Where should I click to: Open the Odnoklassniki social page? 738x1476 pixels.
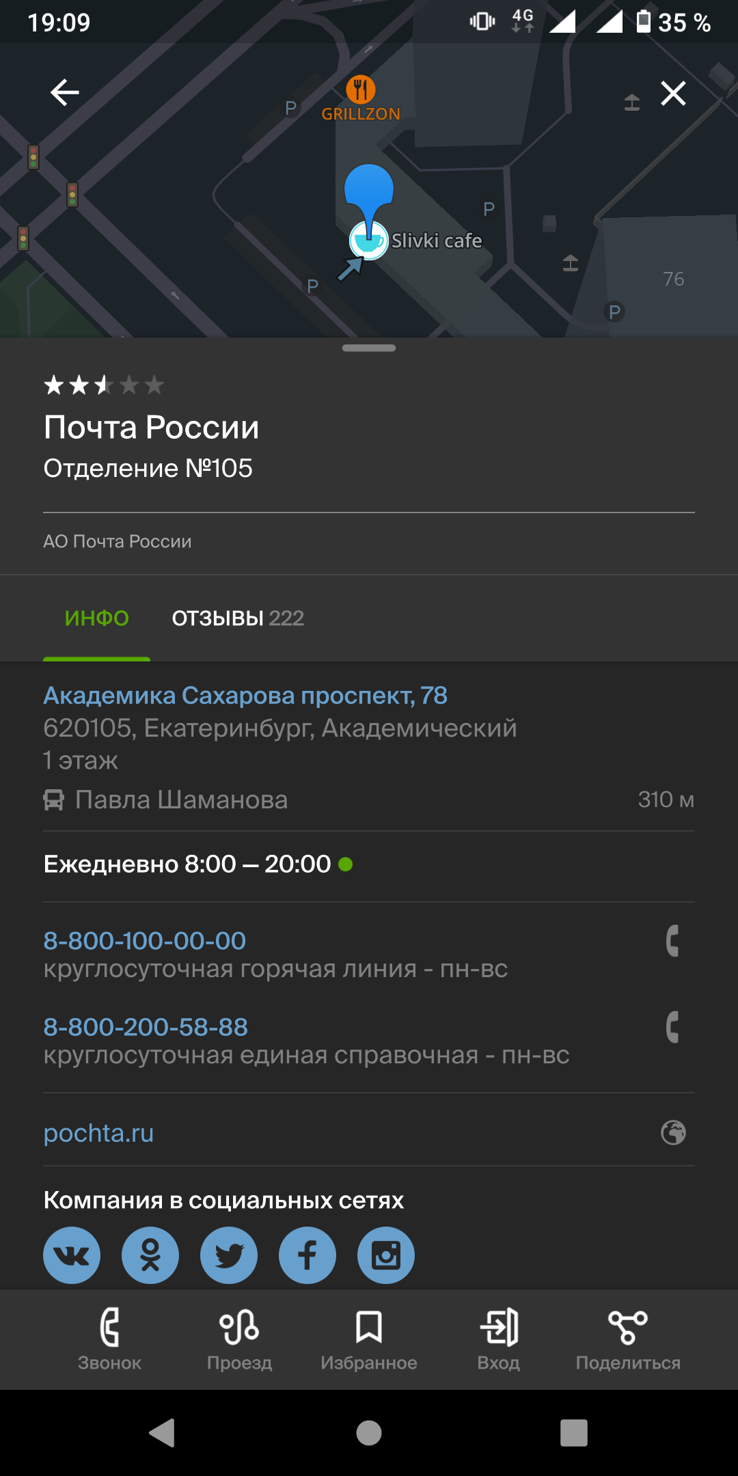(x=150, y=1255)
